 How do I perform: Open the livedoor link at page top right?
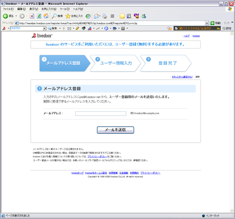196,36
